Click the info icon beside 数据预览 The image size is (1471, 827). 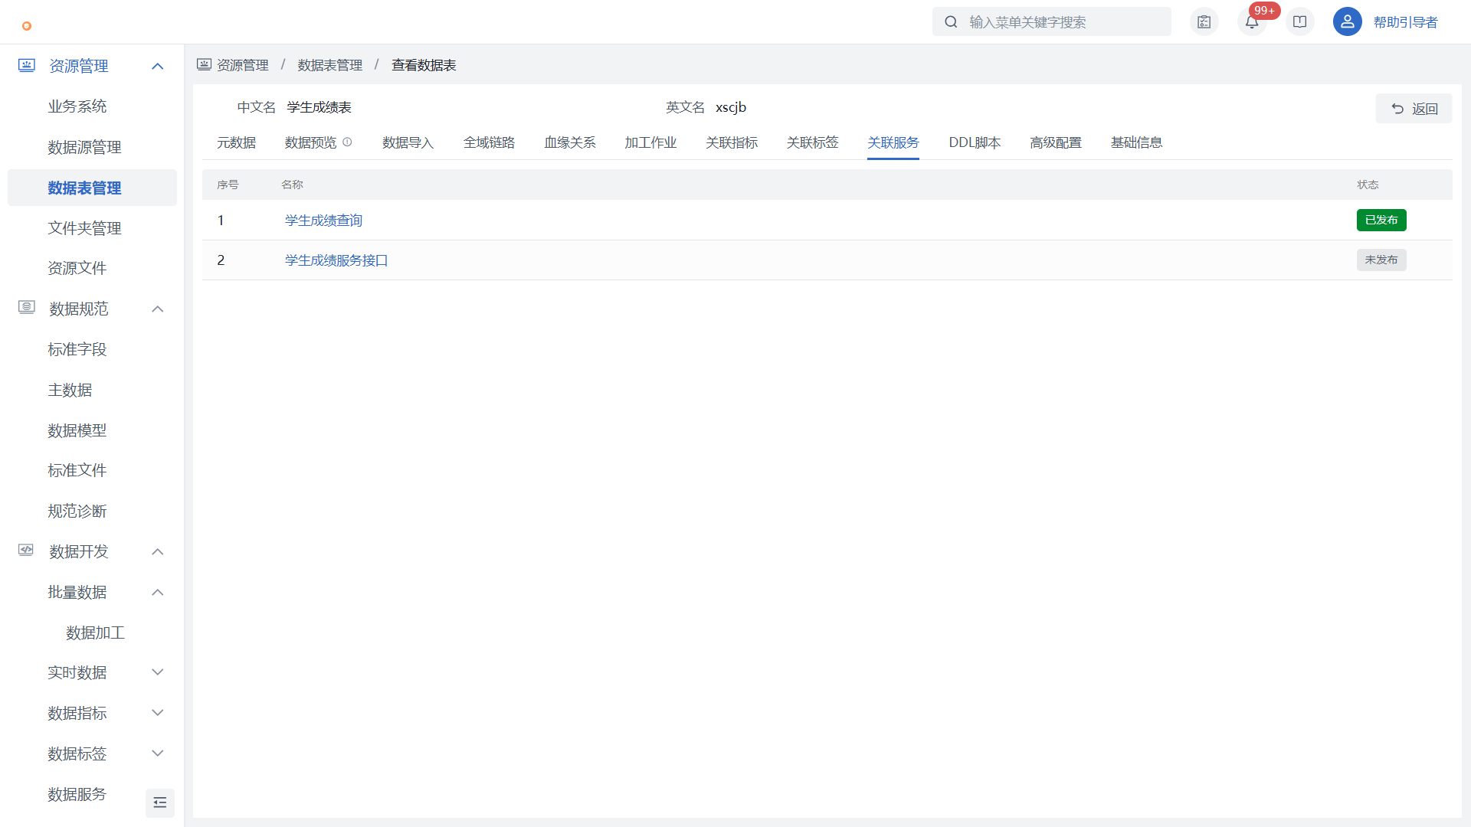347,142
